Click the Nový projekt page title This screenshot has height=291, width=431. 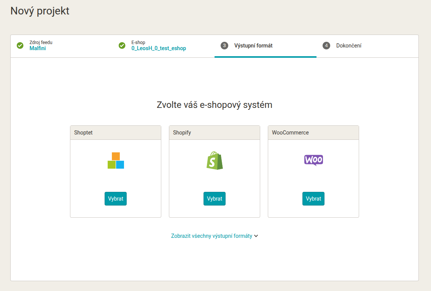pyautogui.click(x=40, y=11)
